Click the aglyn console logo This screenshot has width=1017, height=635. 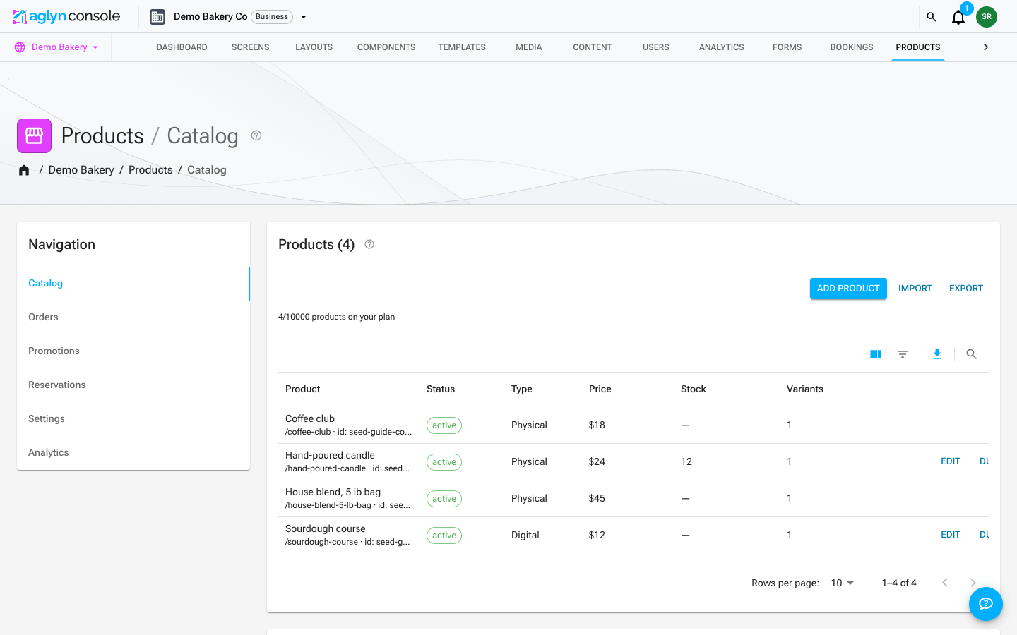coord(66,16)
